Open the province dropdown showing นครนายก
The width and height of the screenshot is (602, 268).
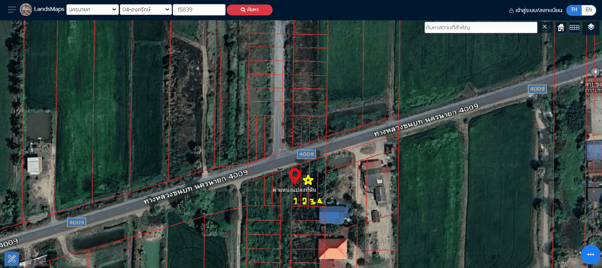click(93, 10)
